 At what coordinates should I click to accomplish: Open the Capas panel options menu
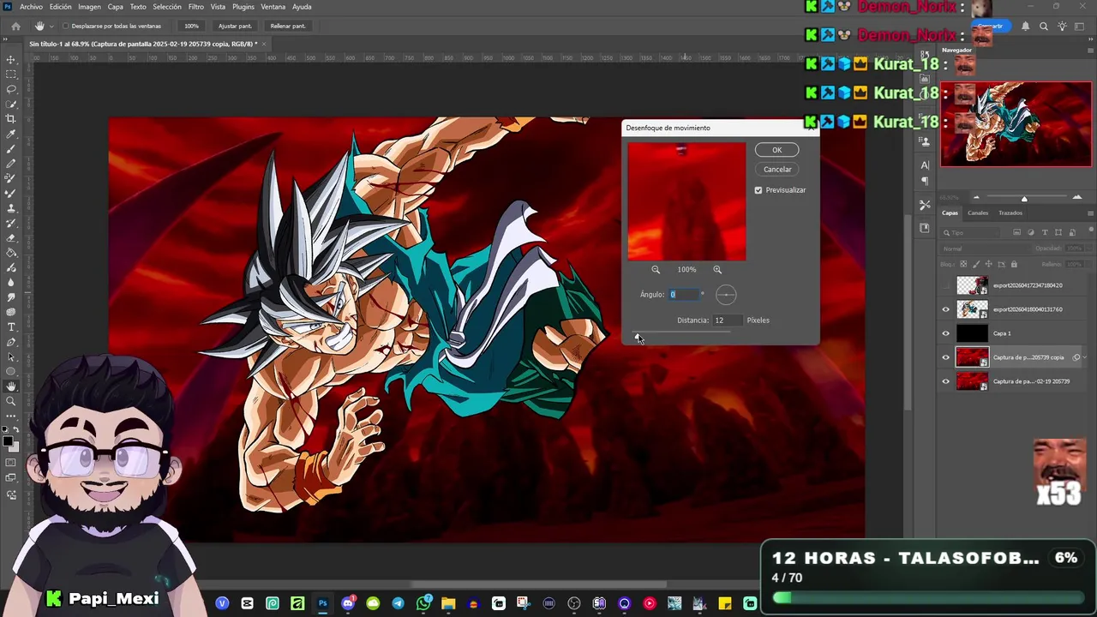click(x=1090, y=213)
